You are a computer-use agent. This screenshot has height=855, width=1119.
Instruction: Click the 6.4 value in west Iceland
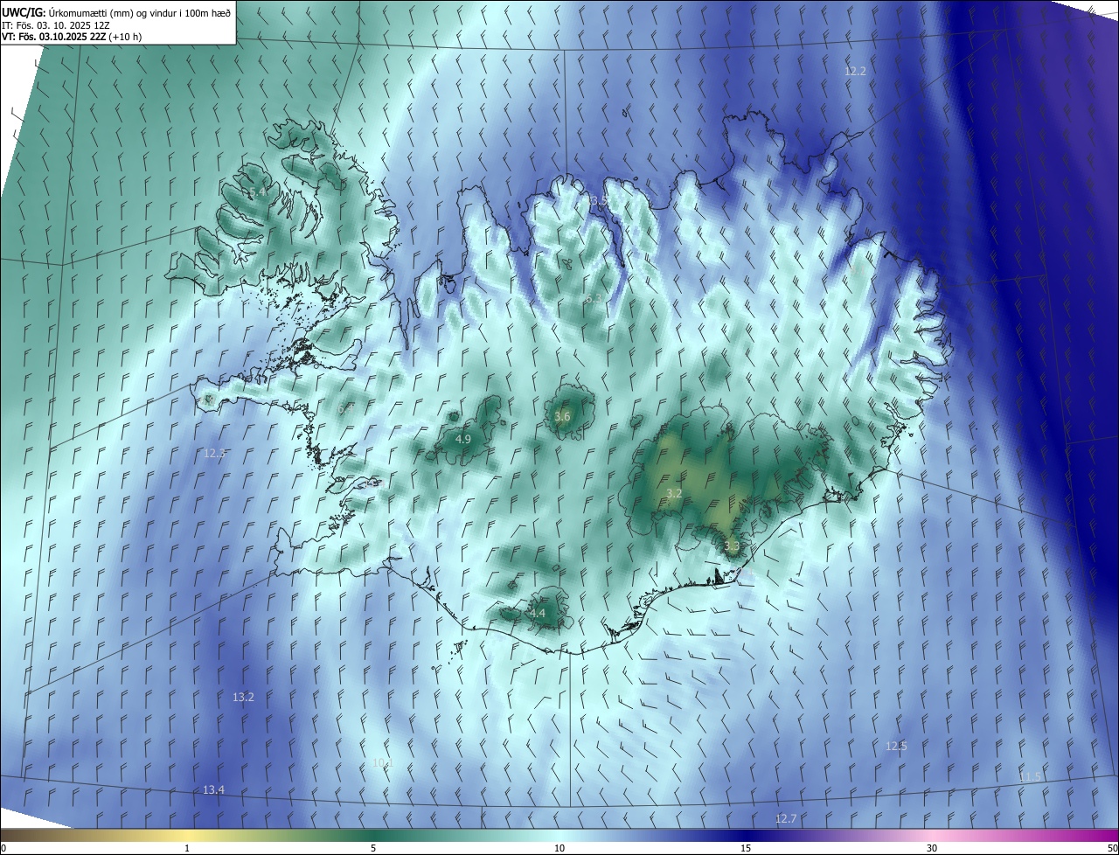pos(346,408)
